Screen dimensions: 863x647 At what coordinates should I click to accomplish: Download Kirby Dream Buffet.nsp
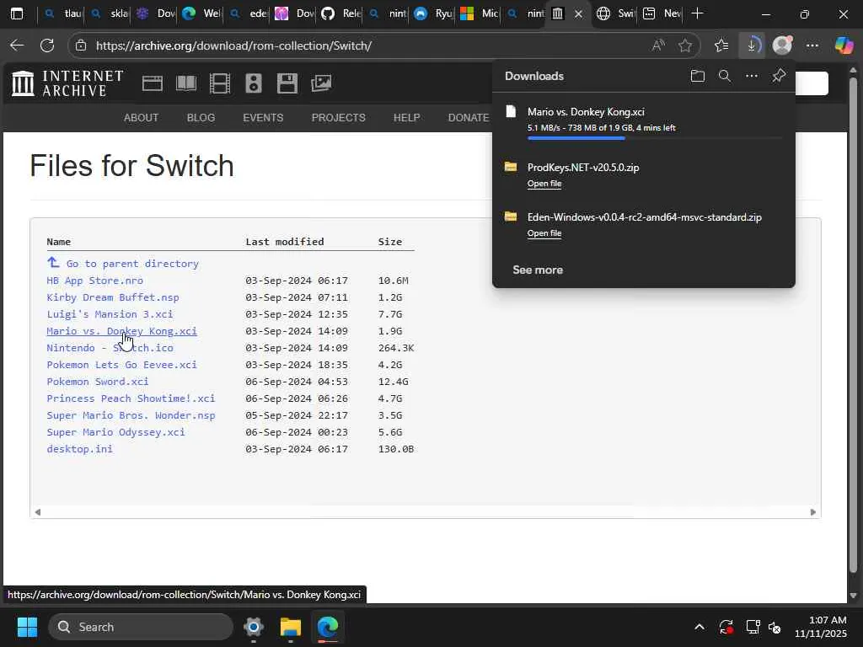tap(113, 297)
